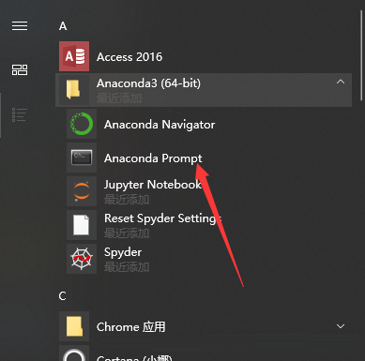Jump via the letter C section header
This screenshot has width=365, height=361.
(x=62, y=295)
